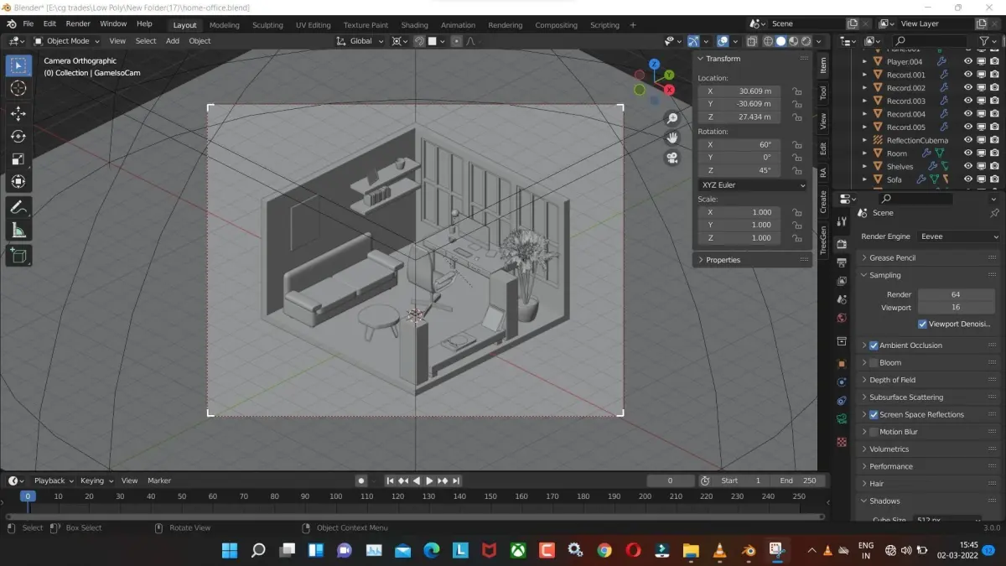
Task: Disable Screen Space Reflections checkbox
Action: pyautogui.click(x=874, y=414)
